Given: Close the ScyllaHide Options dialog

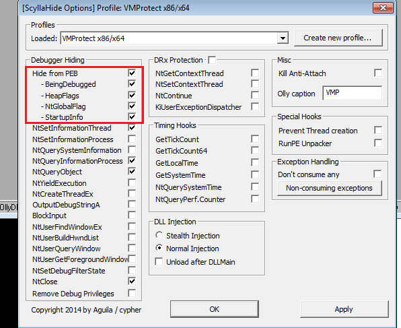Looking at the screenshot, I should tap(383, 7).
